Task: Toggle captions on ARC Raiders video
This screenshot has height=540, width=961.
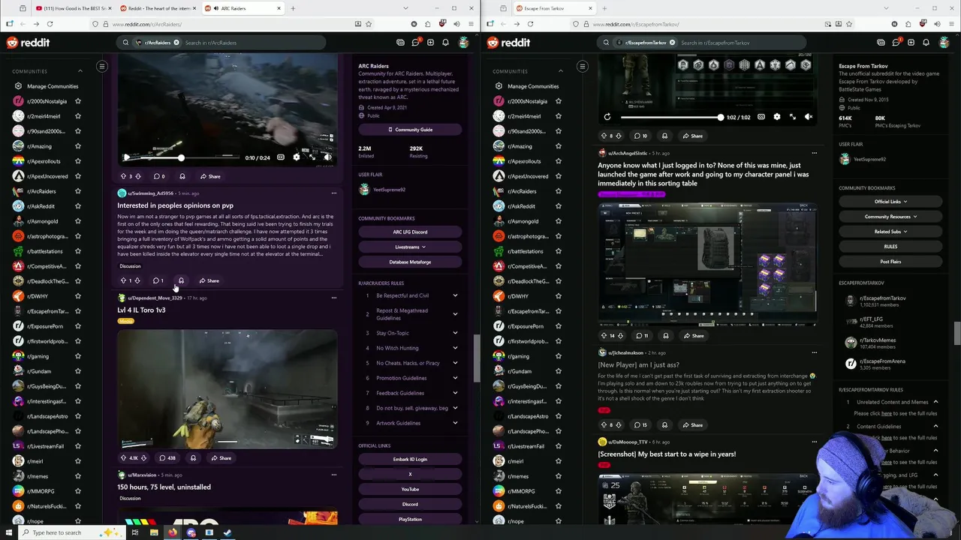Action: [x=280, y=157]
